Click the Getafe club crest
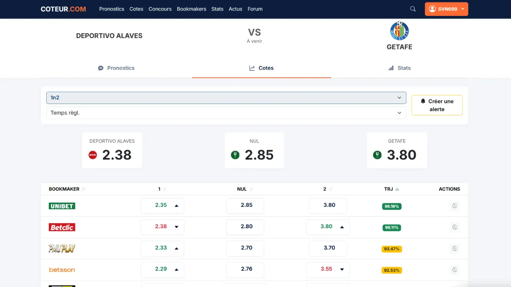 pos(399,31)
